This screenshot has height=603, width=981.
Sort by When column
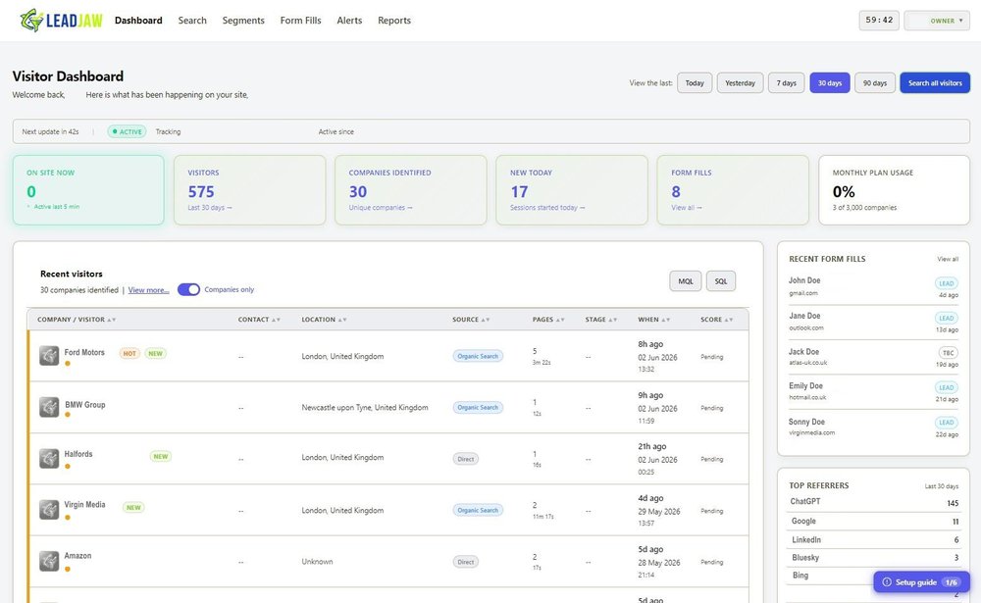tap(653, 320)
